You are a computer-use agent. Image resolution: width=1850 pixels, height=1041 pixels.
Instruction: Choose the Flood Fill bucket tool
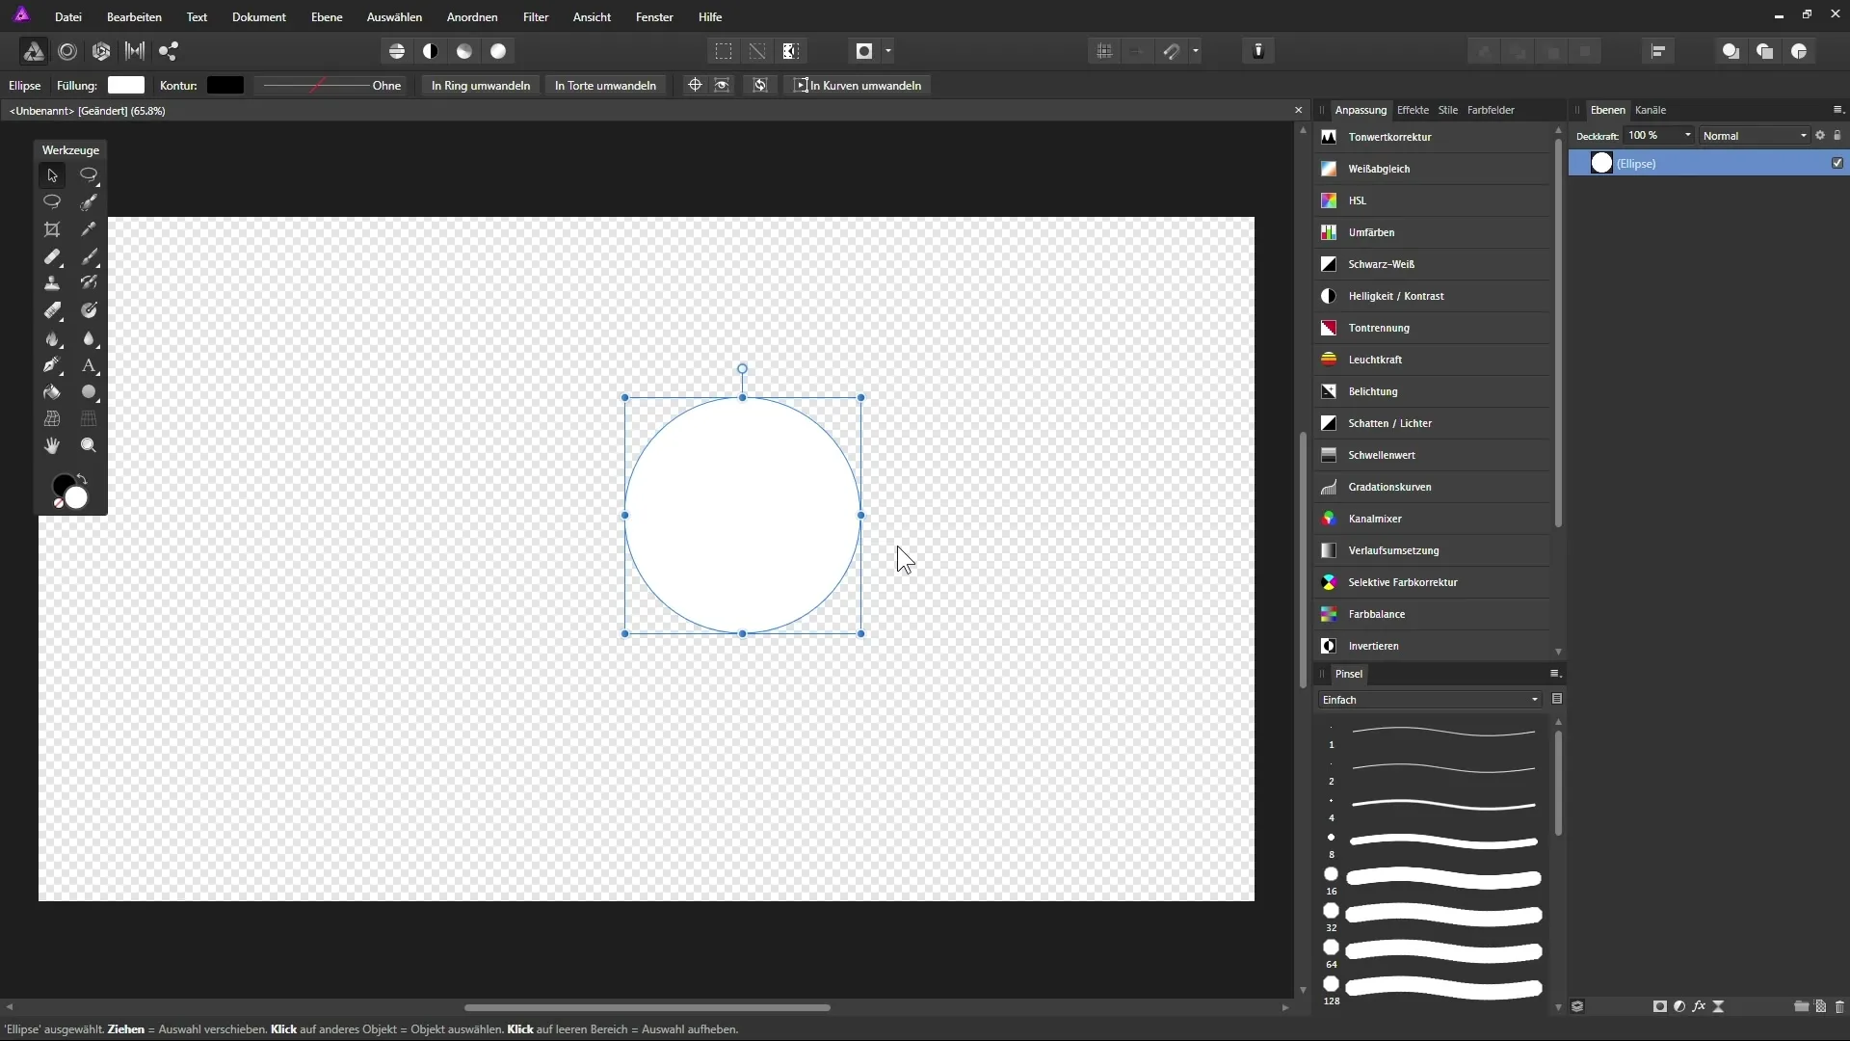pos(52,392)
